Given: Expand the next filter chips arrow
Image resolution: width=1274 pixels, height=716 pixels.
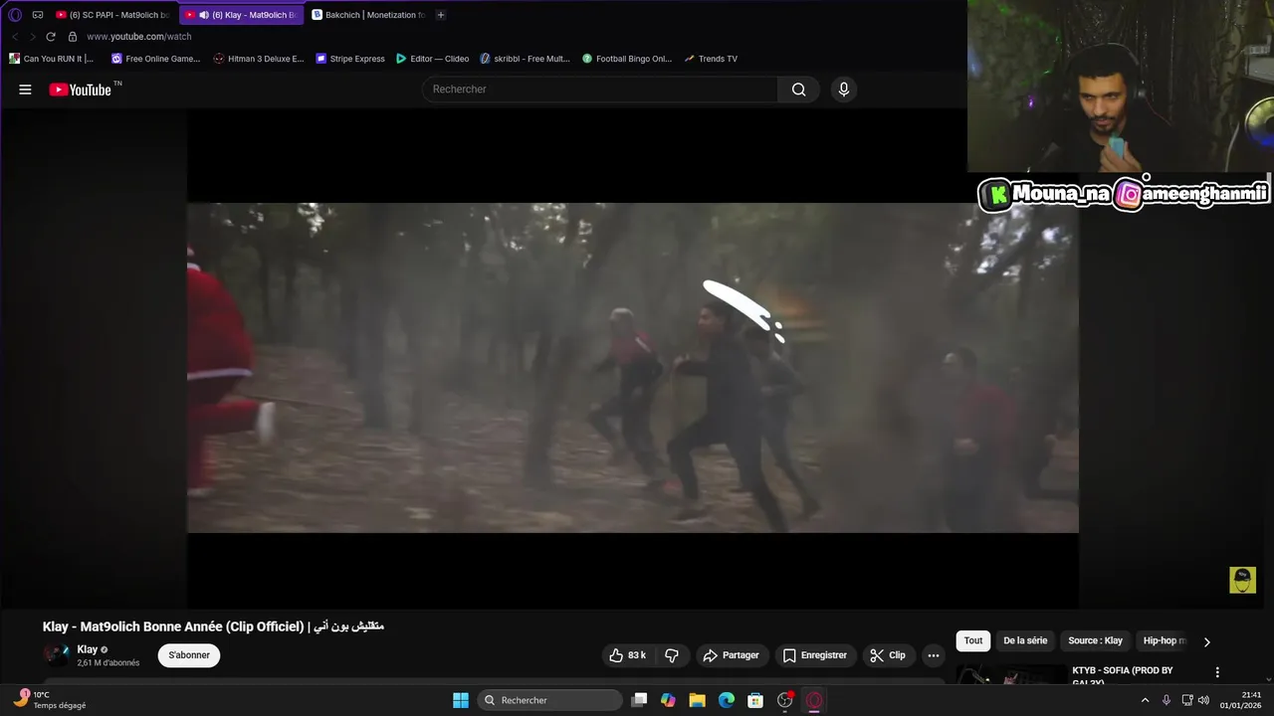Looking at the screenshot, I should (1206, 642).
